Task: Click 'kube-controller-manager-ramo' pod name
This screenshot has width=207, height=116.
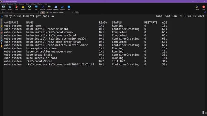Action: (49, 52)
